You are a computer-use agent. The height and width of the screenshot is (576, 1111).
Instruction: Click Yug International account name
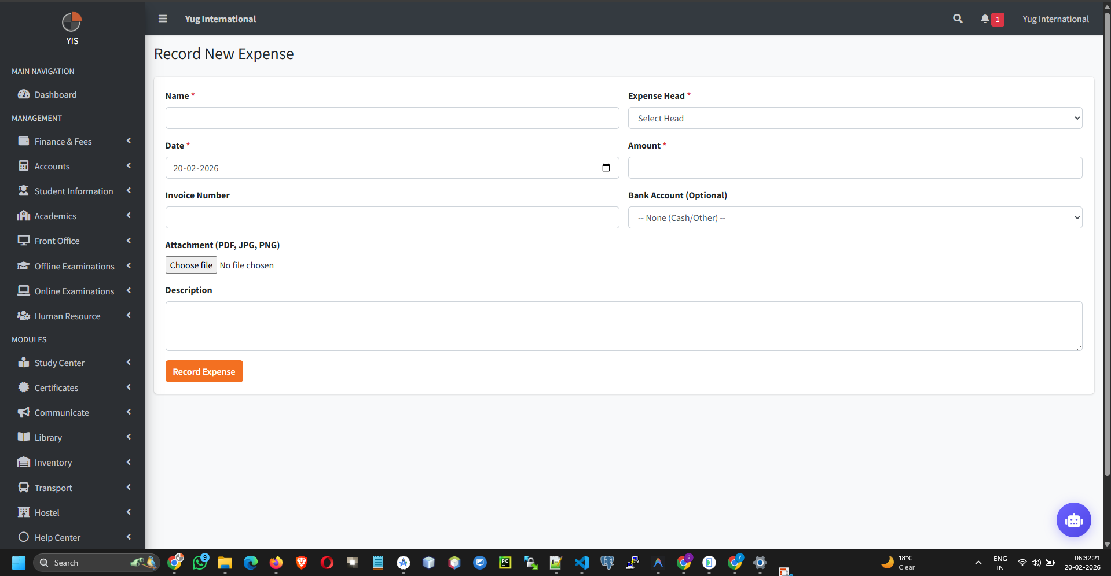pos(1055,19)
